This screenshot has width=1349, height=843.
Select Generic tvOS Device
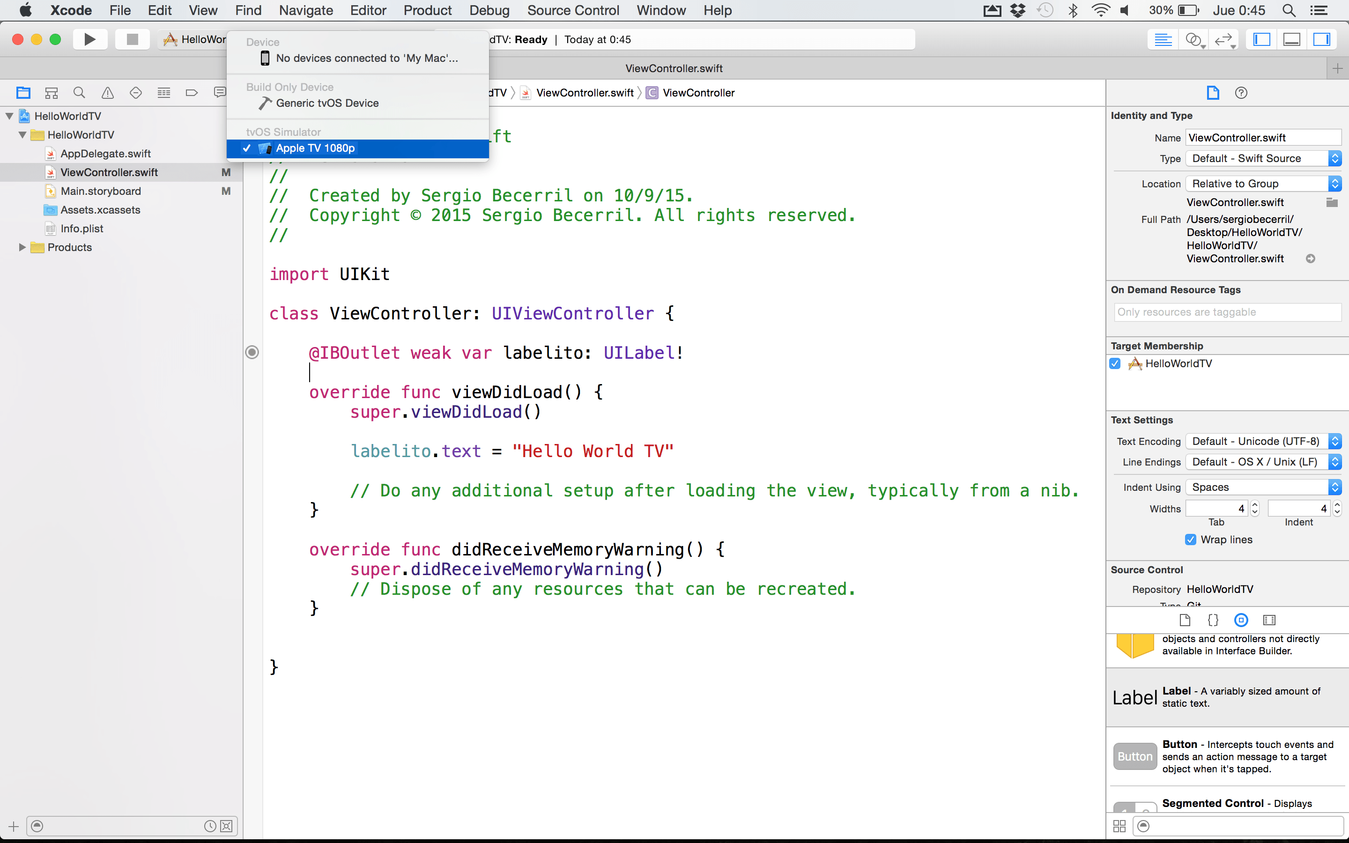tap(327, 103)
